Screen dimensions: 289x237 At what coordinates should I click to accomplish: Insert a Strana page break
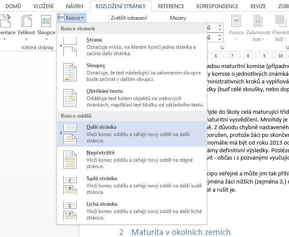tap(132, 46)
